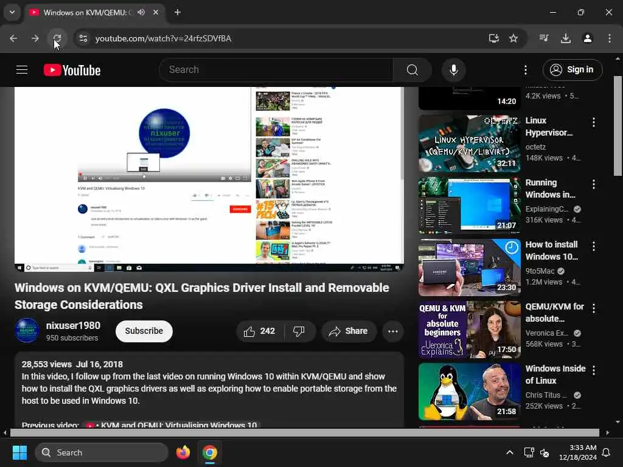Focus the YouTube search field
Screen dimensions: 623x467
click(x=276, y=70)
